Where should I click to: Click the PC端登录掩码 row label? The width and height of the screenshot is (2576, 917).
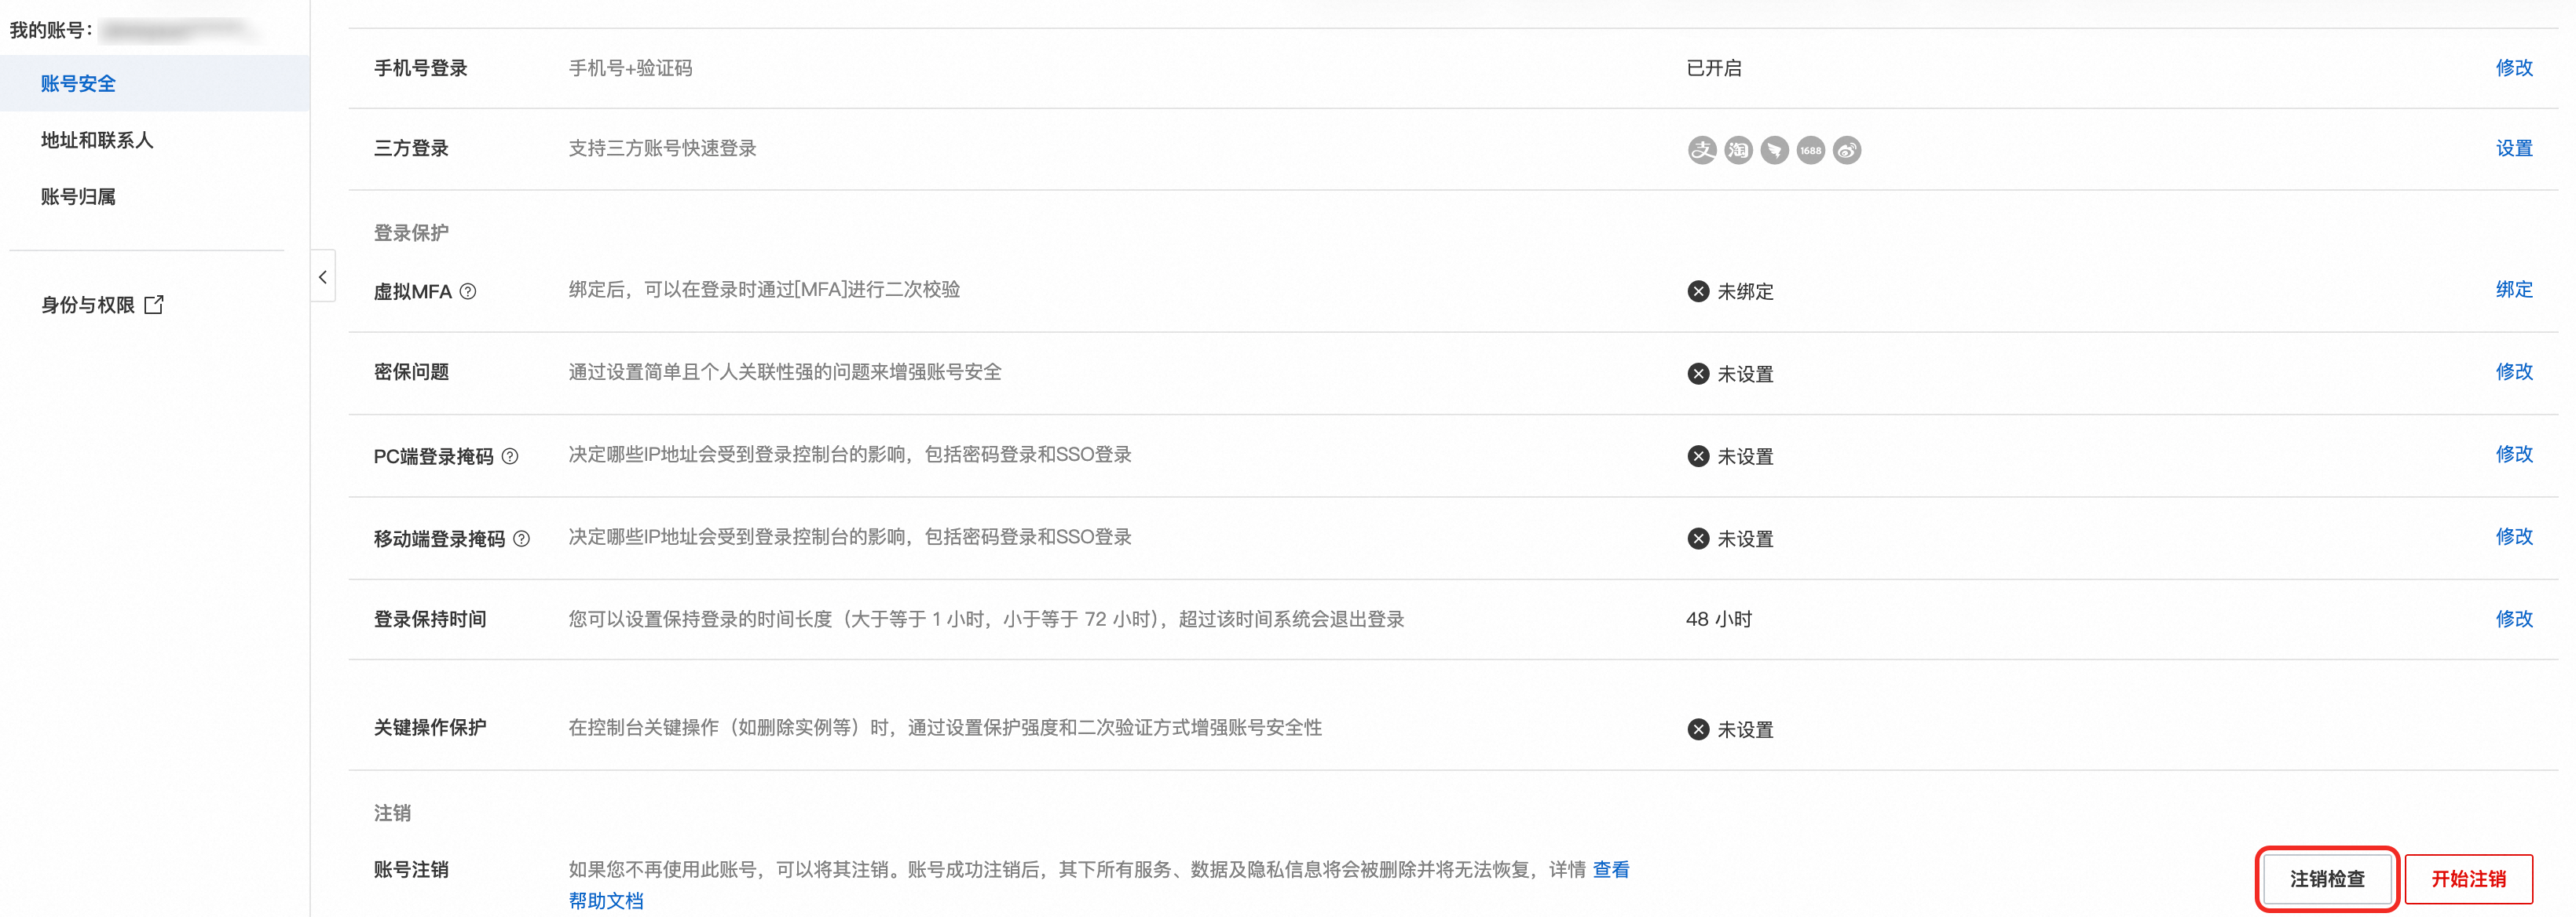433,456
